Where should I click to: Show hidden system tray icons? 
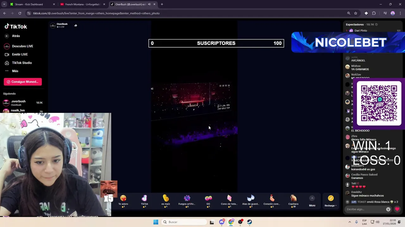350,222
